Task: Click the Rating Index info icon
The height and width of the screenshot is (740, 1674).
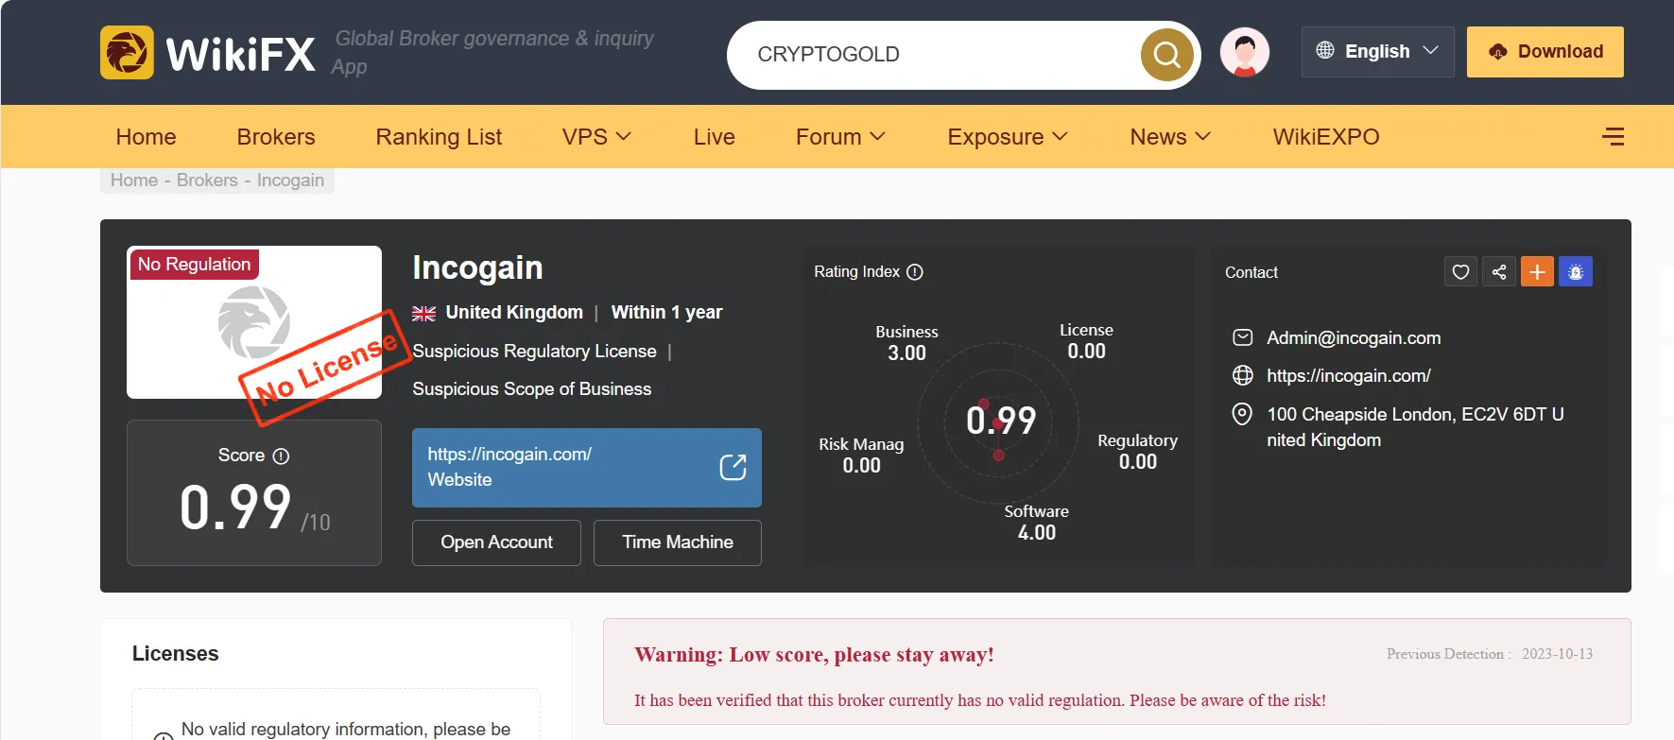Action: click(x=915, y=272)
